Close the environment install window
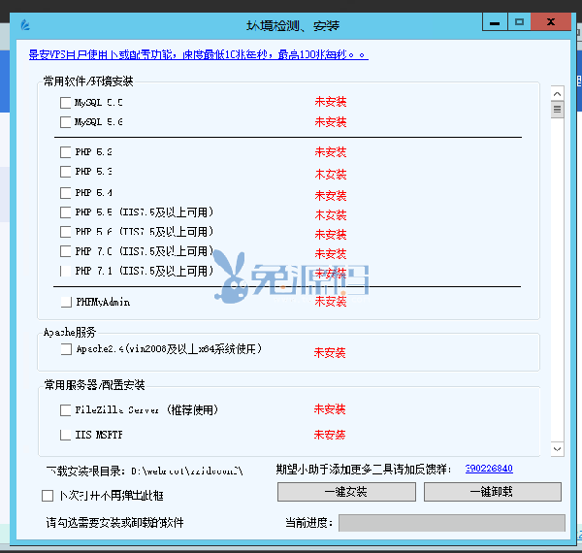Viewport: 582px width, 553px height. [551, 22]
